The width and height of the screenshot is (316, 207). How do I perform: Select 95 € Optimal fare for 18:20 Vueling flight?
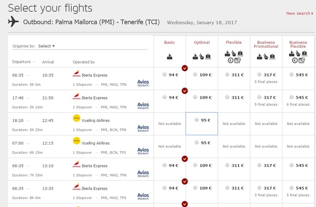[197, 120]
